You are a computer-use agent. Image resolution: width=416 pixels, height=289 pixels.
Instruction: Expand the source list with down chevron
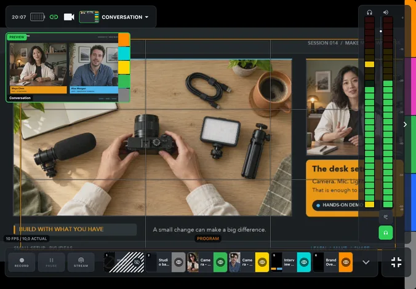click(366, 262)
